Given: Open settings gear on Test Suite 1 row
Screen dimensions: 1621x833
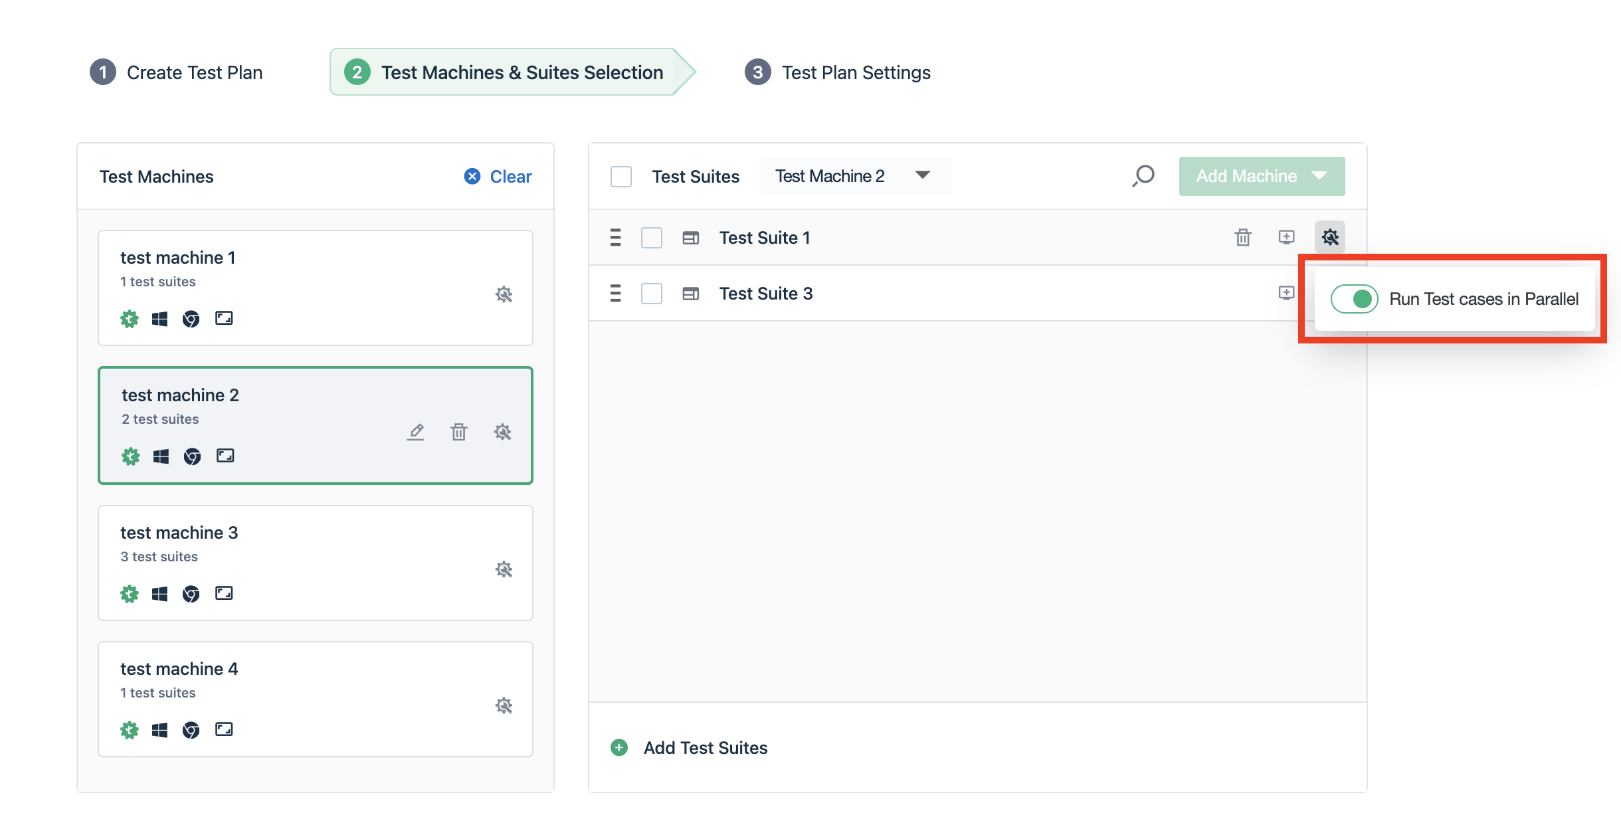Looking at the screenshot, I should point(1329,237).
